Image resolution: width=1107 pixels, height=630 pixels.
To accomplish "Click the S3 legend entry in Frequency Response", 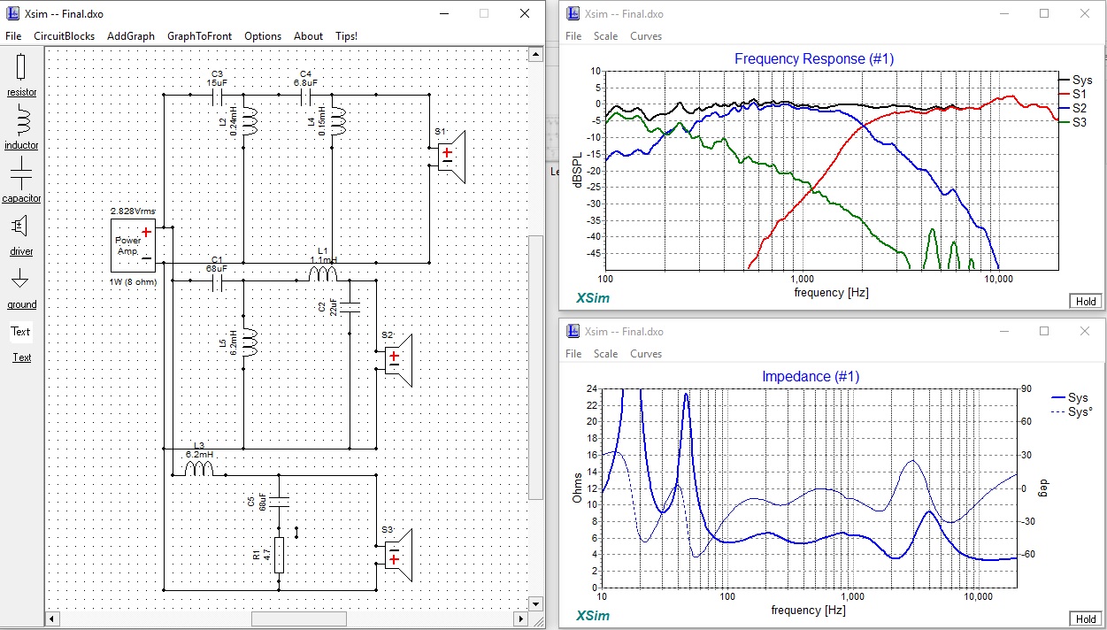I will tap(1072, 122).
